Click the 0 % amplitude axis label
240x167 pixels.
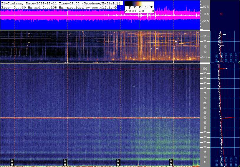coord(207,14)
